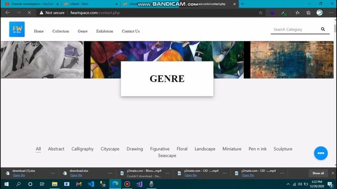Open the Exhibition page
Image resolution: width=337 pixels, height=189 pixels.
coord(105,31)
